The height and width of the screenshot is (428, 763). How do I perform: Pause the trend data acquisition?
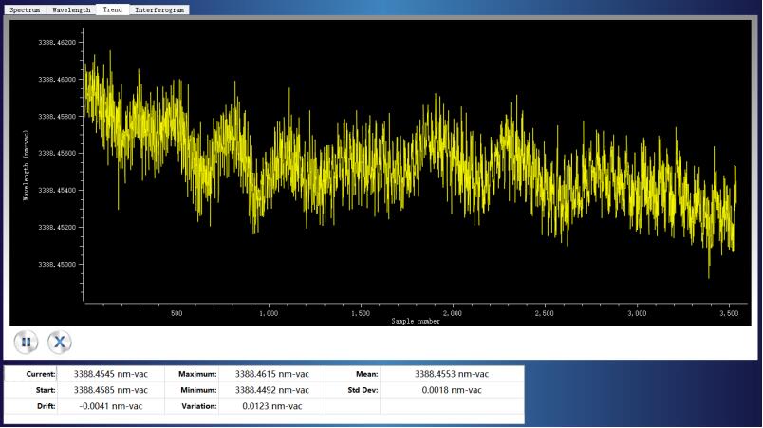point(26,343)
